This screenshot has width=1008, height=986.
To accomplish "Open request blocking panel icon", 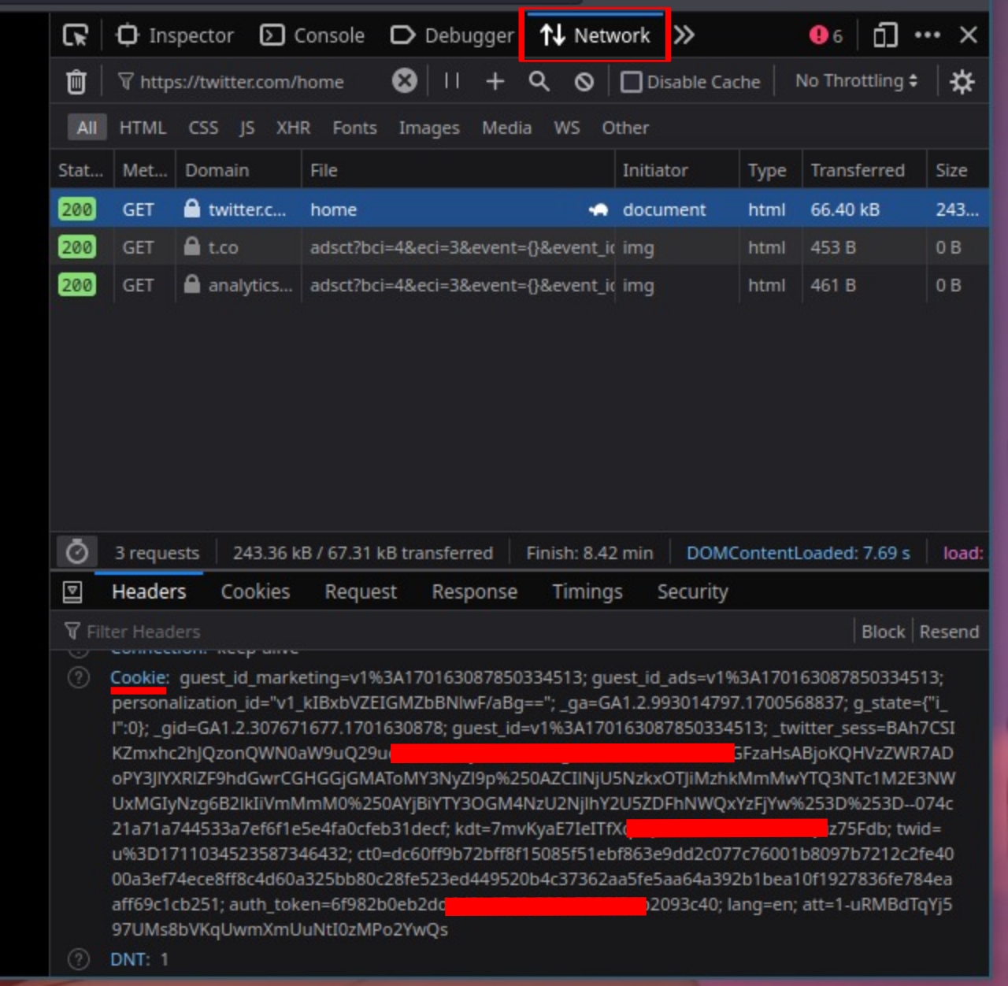I will pyautogui.click(x=584, y=82).
